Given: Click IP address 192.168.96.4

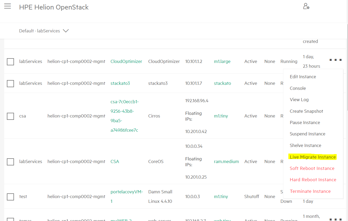Looking at the screenshot, I should pyautogui.click(x=197, y=101).
